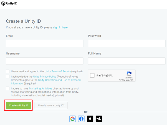Sign up with the Apple icon
167x125 pixels.
point(90,119)
